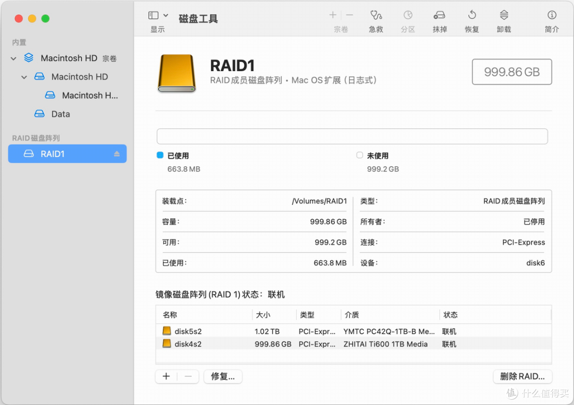Viewport: 574px width, 405px height.
Task: Click the RAID1 title heading
Action: (x=232, y=66)
